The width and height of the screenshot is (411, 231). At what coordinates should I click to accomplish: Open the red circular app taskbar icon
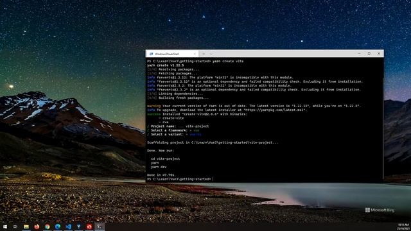tap(89, 227)
